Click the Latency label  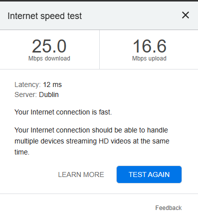27,84
